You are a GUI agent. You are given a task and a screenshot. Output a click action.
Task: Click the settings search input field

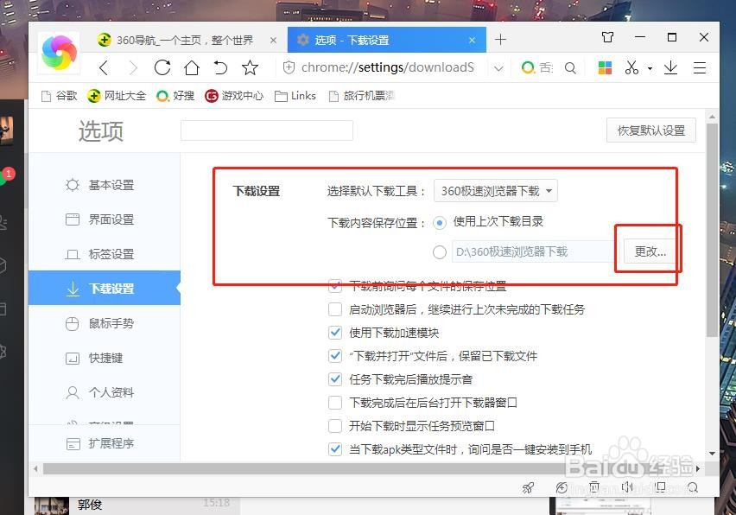point(266,130)
